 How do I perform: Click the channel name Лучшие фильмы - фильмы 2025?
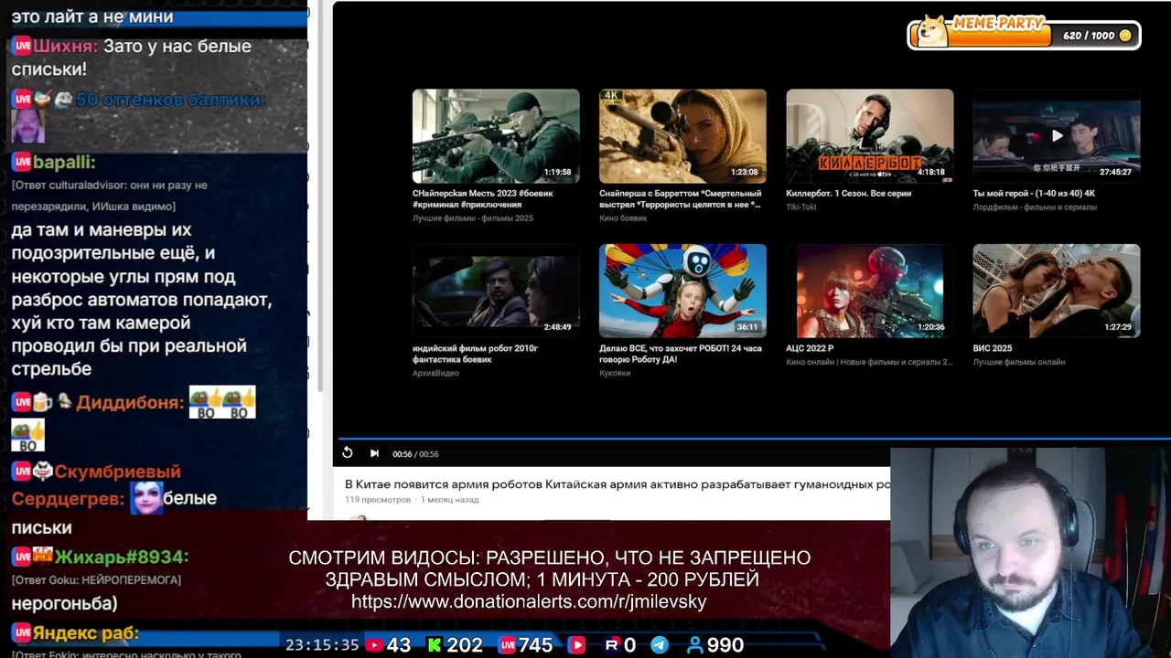[473, 218]
